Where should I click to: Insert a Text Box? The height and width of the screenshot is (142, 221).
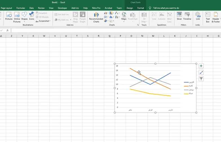pos(208,17)
